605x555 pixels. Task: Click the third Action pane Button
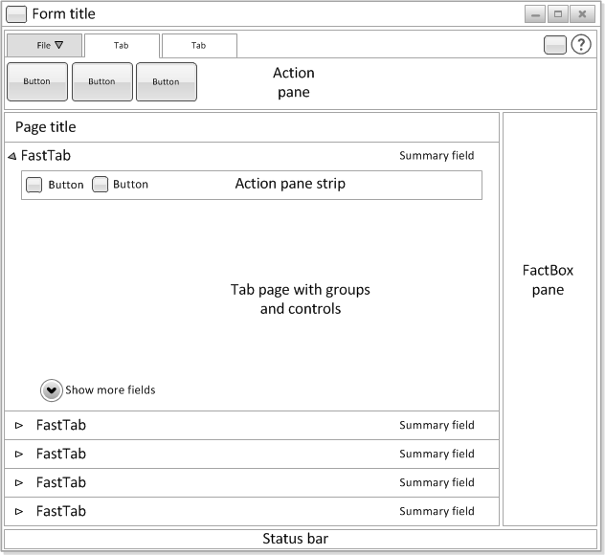(x=167, y=81)
